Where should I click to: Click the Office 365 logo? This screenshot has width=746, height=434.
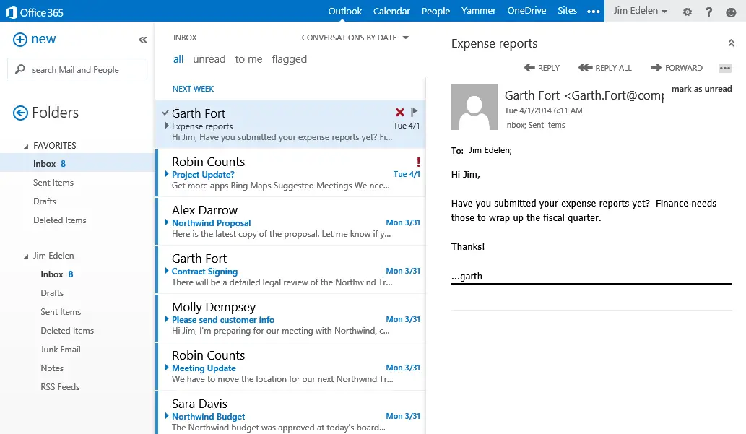35,12
